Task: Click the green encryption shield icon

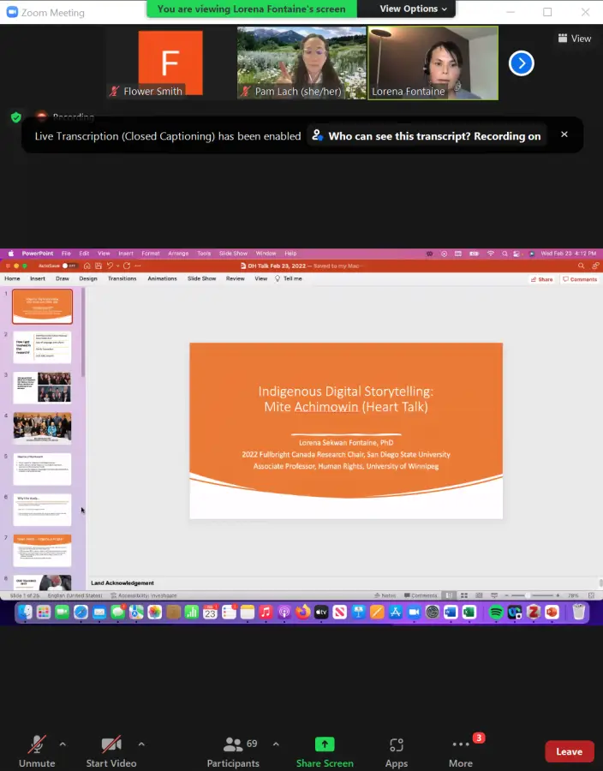Action: coord(15,117)
